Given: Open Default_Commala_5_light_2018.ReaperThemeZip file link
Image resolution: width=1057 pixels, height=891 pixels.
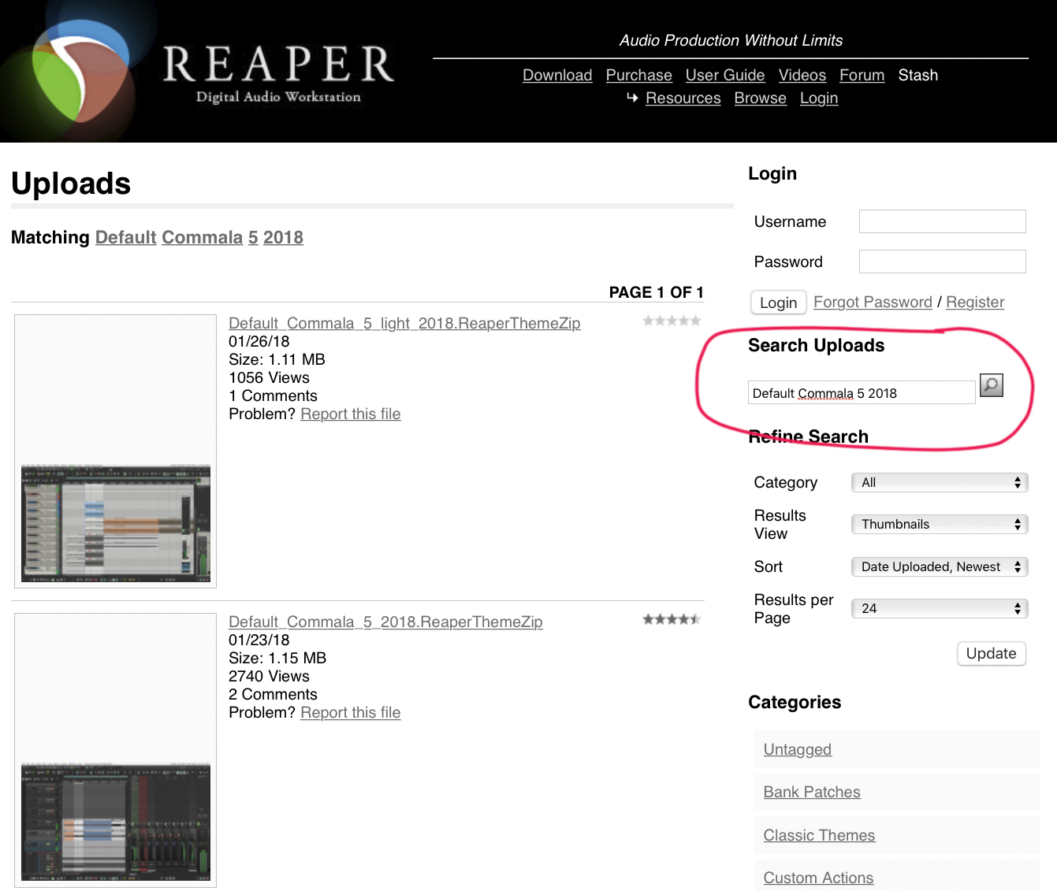Looking at the screenshot, I should pos(404,323).
